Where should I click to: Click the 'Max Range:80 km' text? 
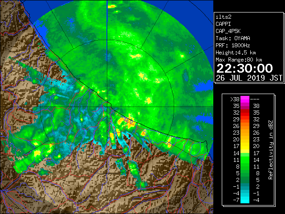[x=239, y=60]
